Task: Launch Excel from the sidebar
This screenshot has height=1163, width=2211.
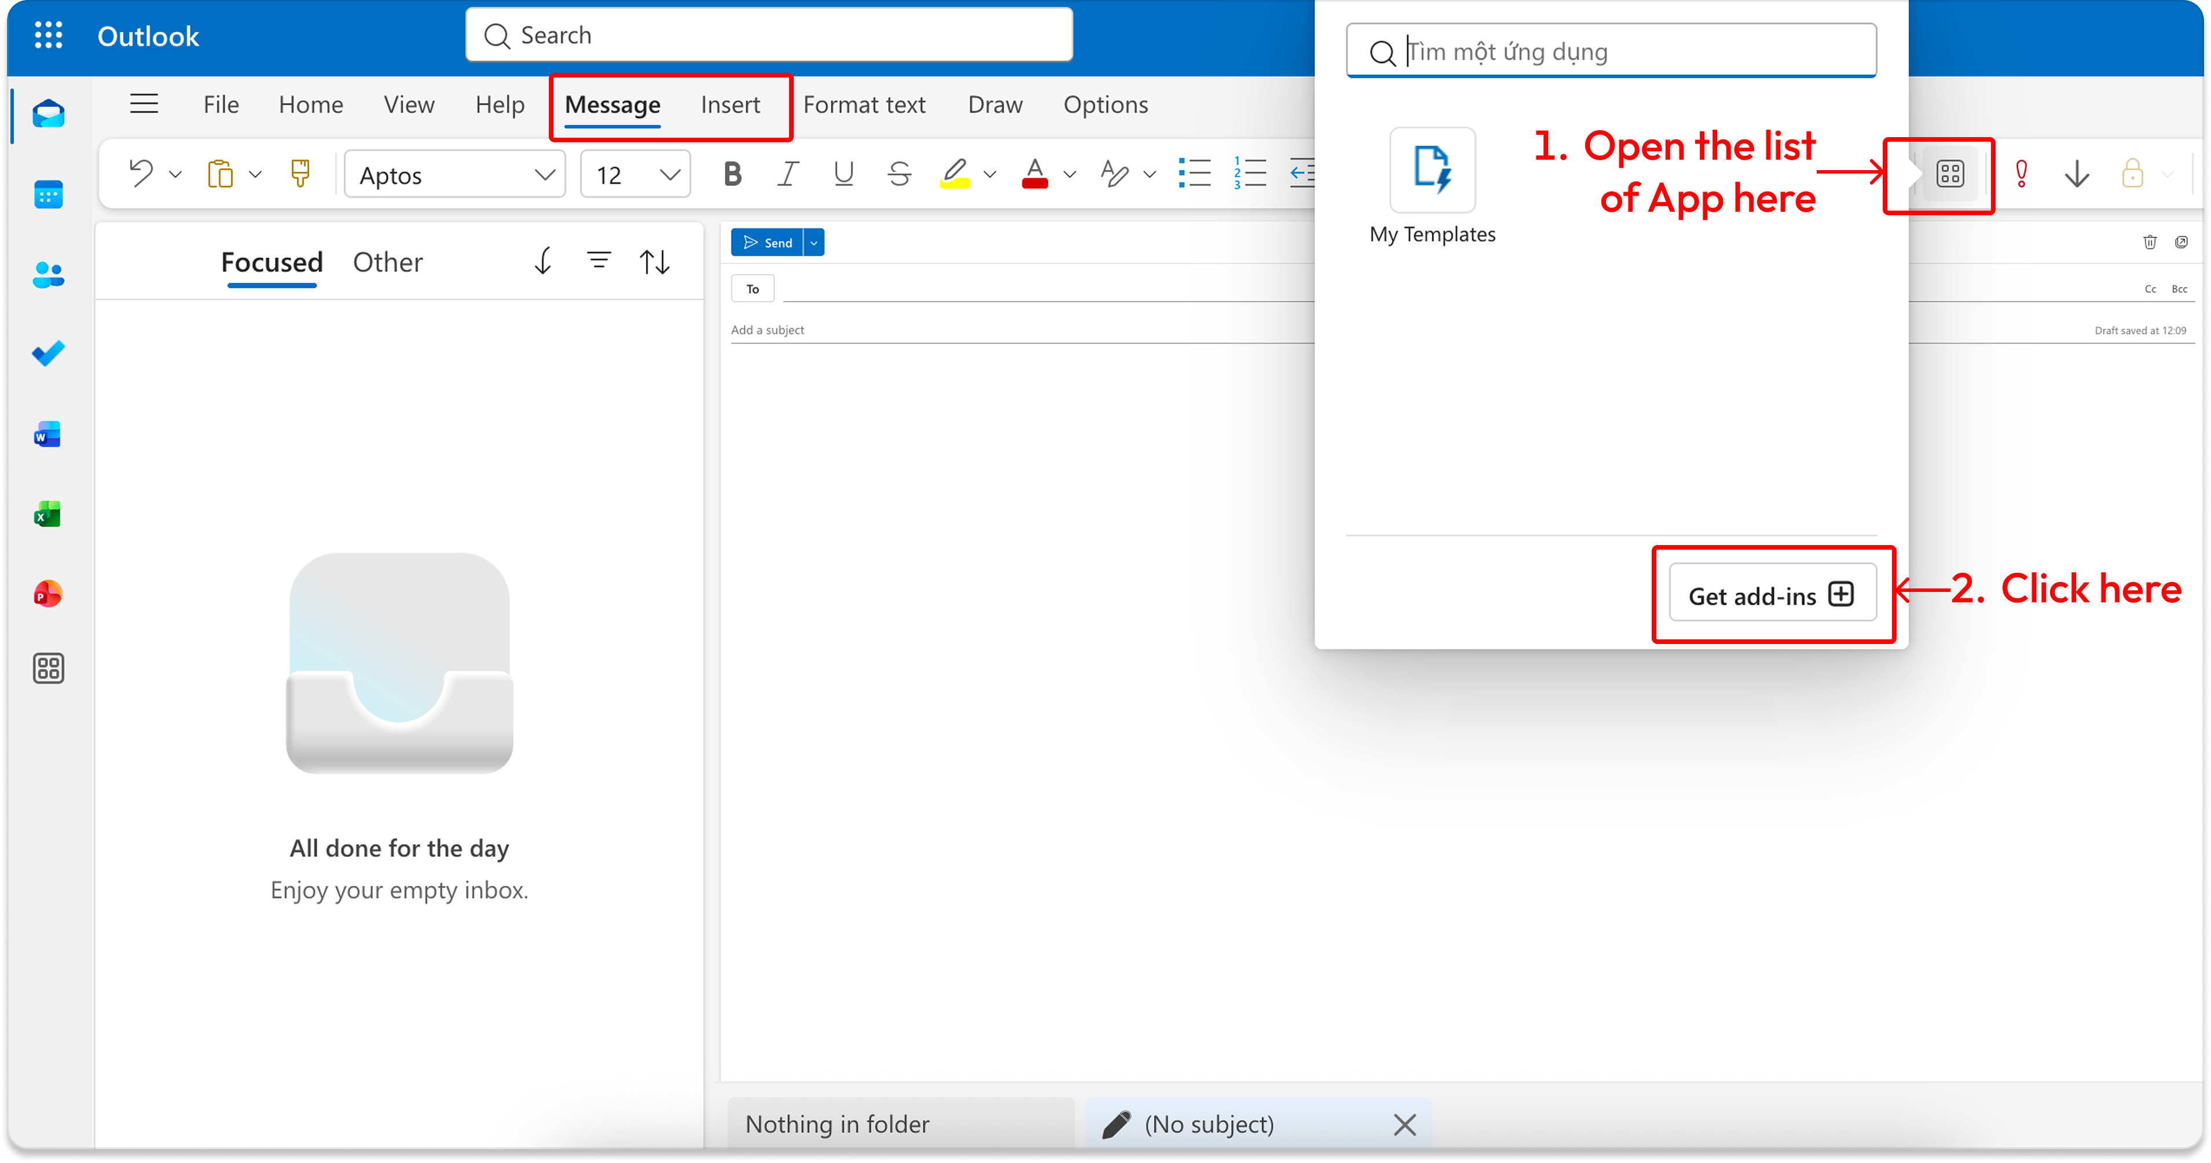Action: point(48,514)
